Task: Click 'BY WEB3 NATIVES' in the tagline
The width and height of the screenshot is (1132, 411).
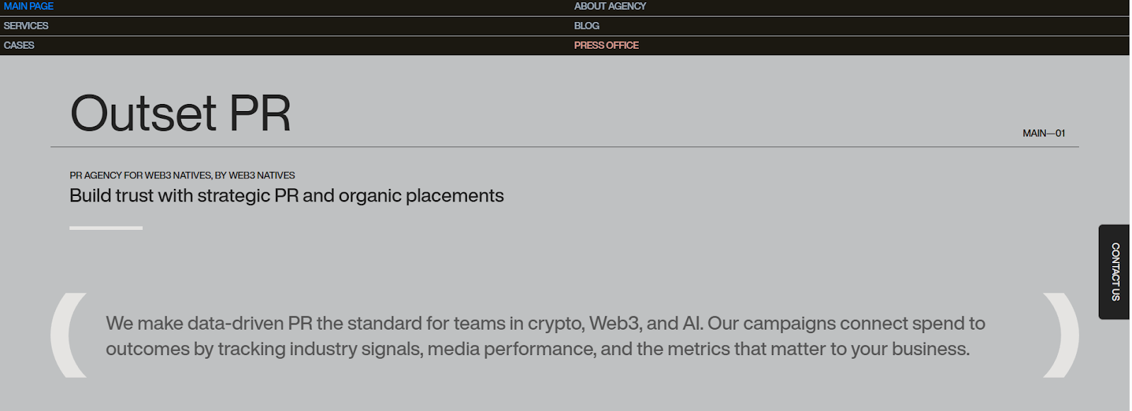Action: 255,175
